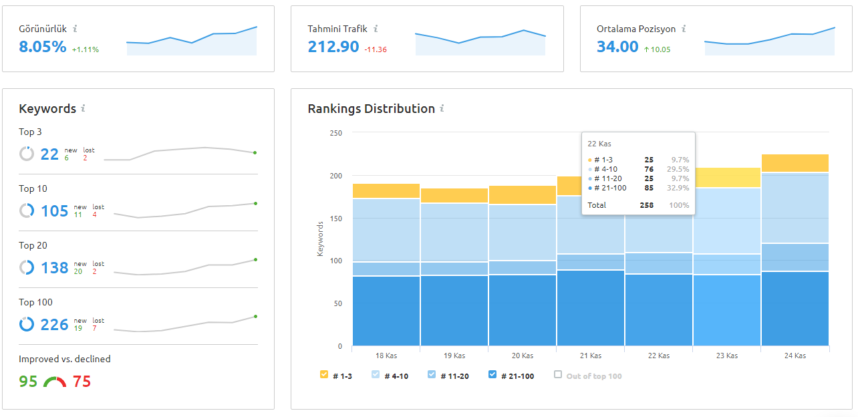Uncheck the # 4-10 legend checkbox
Screen dimensions: 858x417
[x=376, y=375]
